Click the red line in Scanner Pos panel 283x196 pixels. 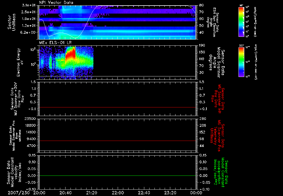tap(117, 141)
